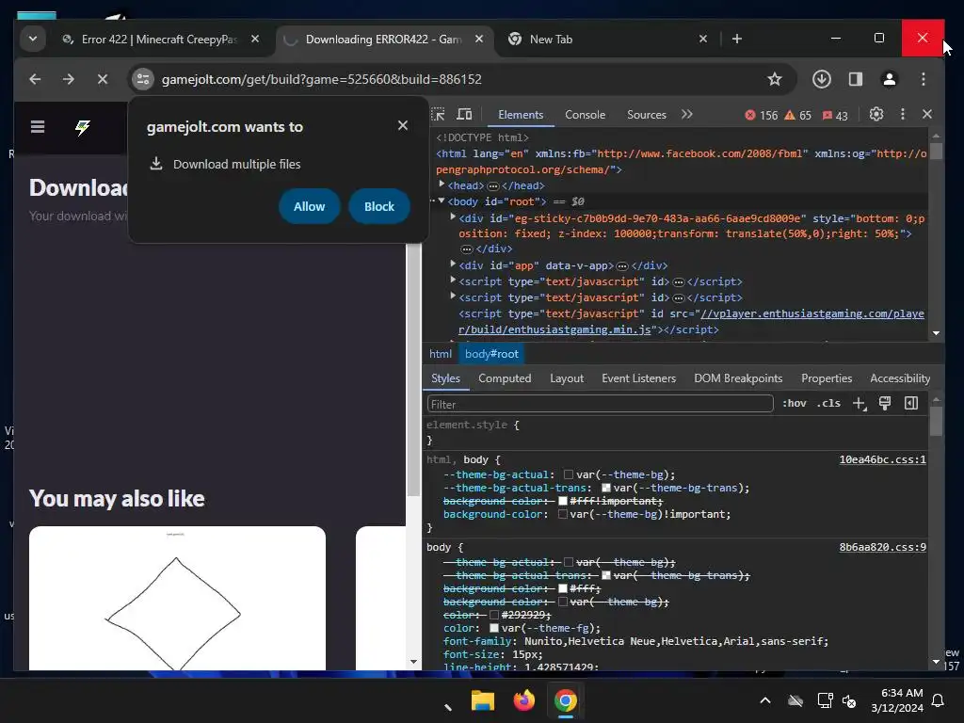Toggle :hov element state panel

pyautogui.click(x=795, y=403)
